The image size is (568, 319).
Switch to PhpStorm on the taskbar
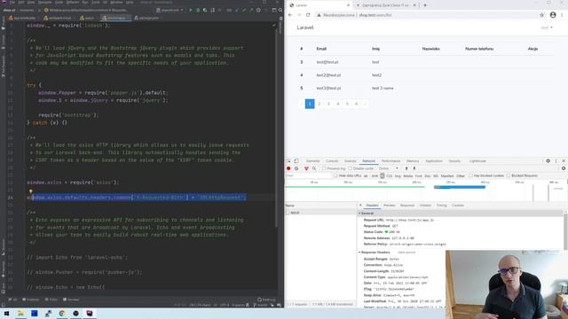coord(90,313)
